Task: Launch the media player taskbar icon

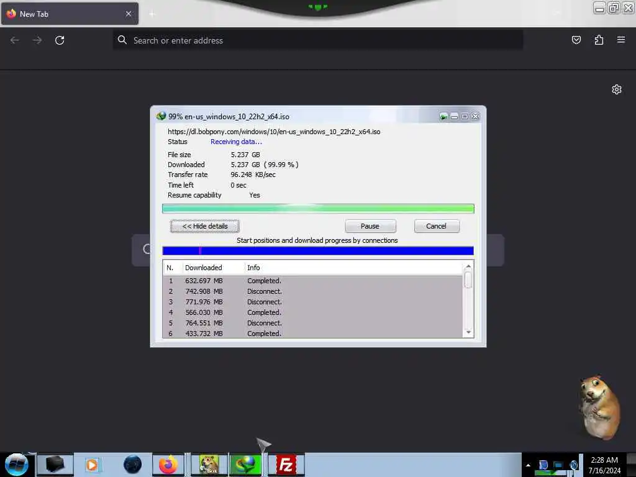Action: 92,465
